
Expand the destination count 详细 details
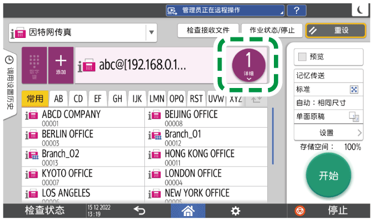tap(249, 65)
